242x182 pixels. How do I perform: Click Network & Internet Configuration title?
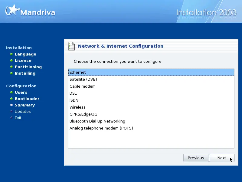coord(120,46)
